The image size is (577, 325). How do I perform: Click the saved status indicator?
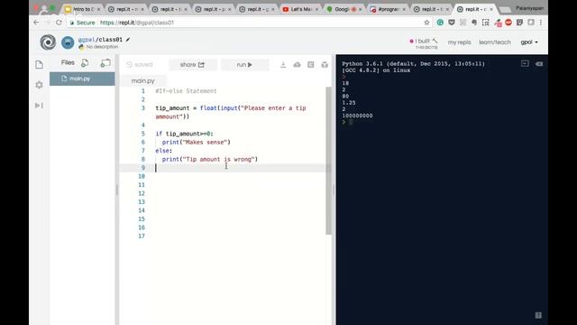click(139, 64)
